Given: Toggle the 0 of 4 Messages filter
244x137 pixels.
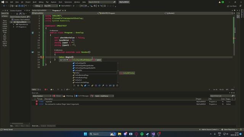Looking at the screenshot, I should coord(82,96).
